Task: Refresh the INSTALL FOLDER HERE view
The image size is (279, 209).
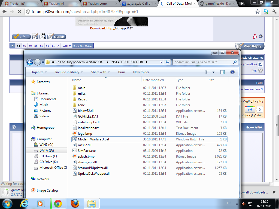Action: point(167,62)
